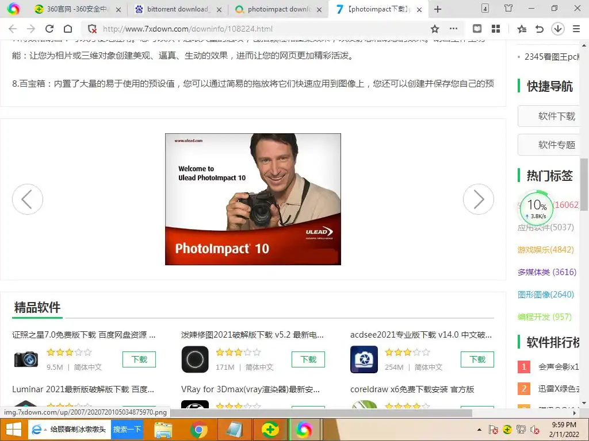Bookmark page with star icon
The height and width of the screenshot is (441, 589).
[x=435, y=29]
